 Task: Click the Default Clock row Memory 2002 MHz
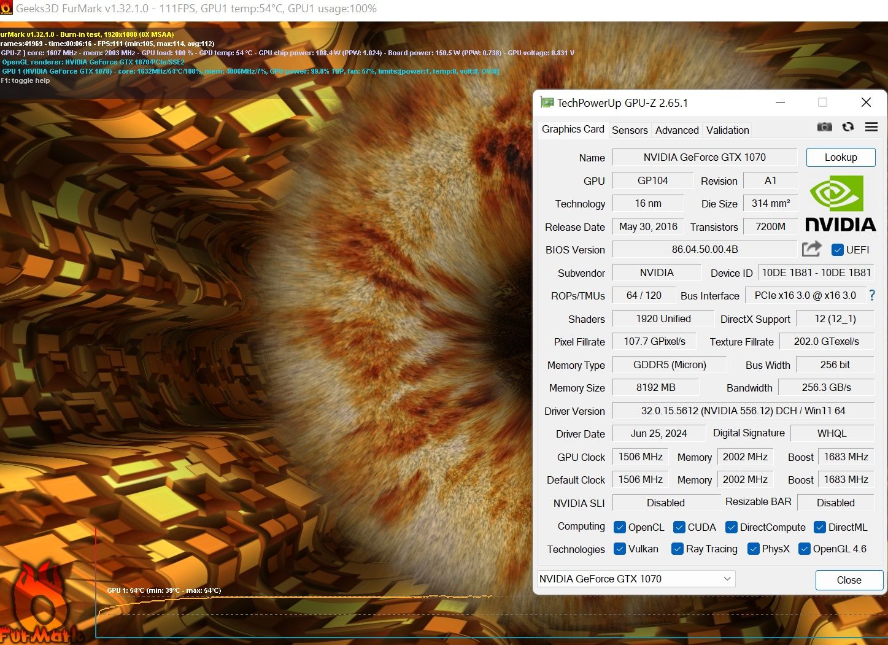click(745, 479)
